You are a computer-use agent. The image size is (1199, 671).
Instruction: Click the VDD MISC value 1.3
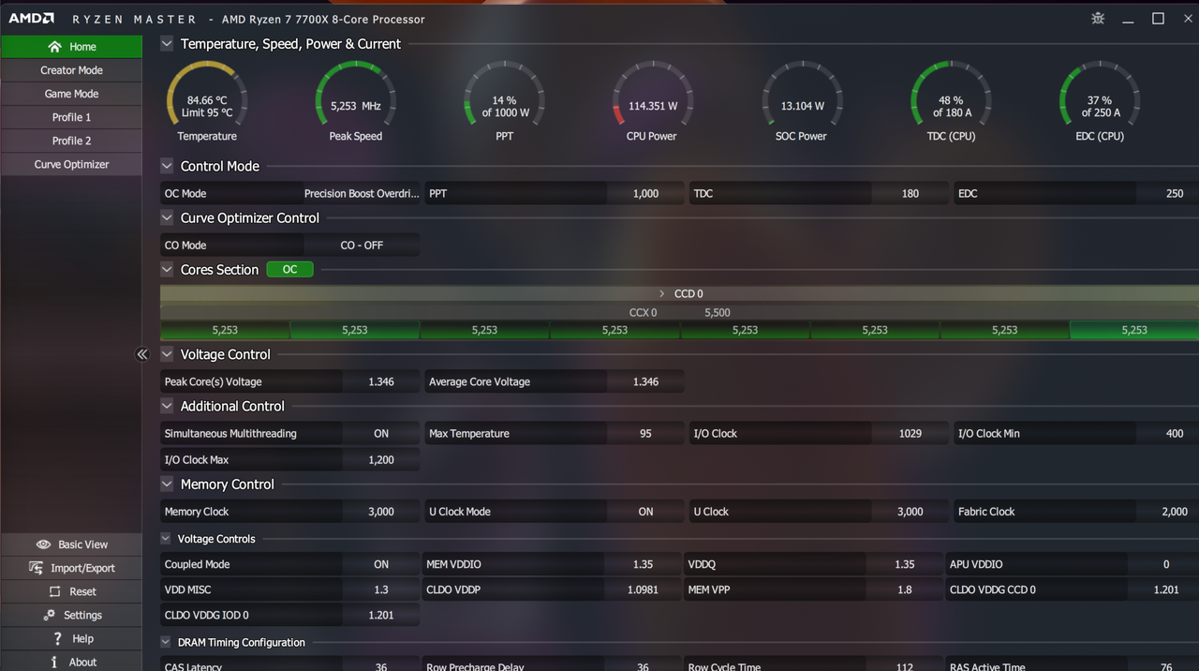click(x=381, y=590)
